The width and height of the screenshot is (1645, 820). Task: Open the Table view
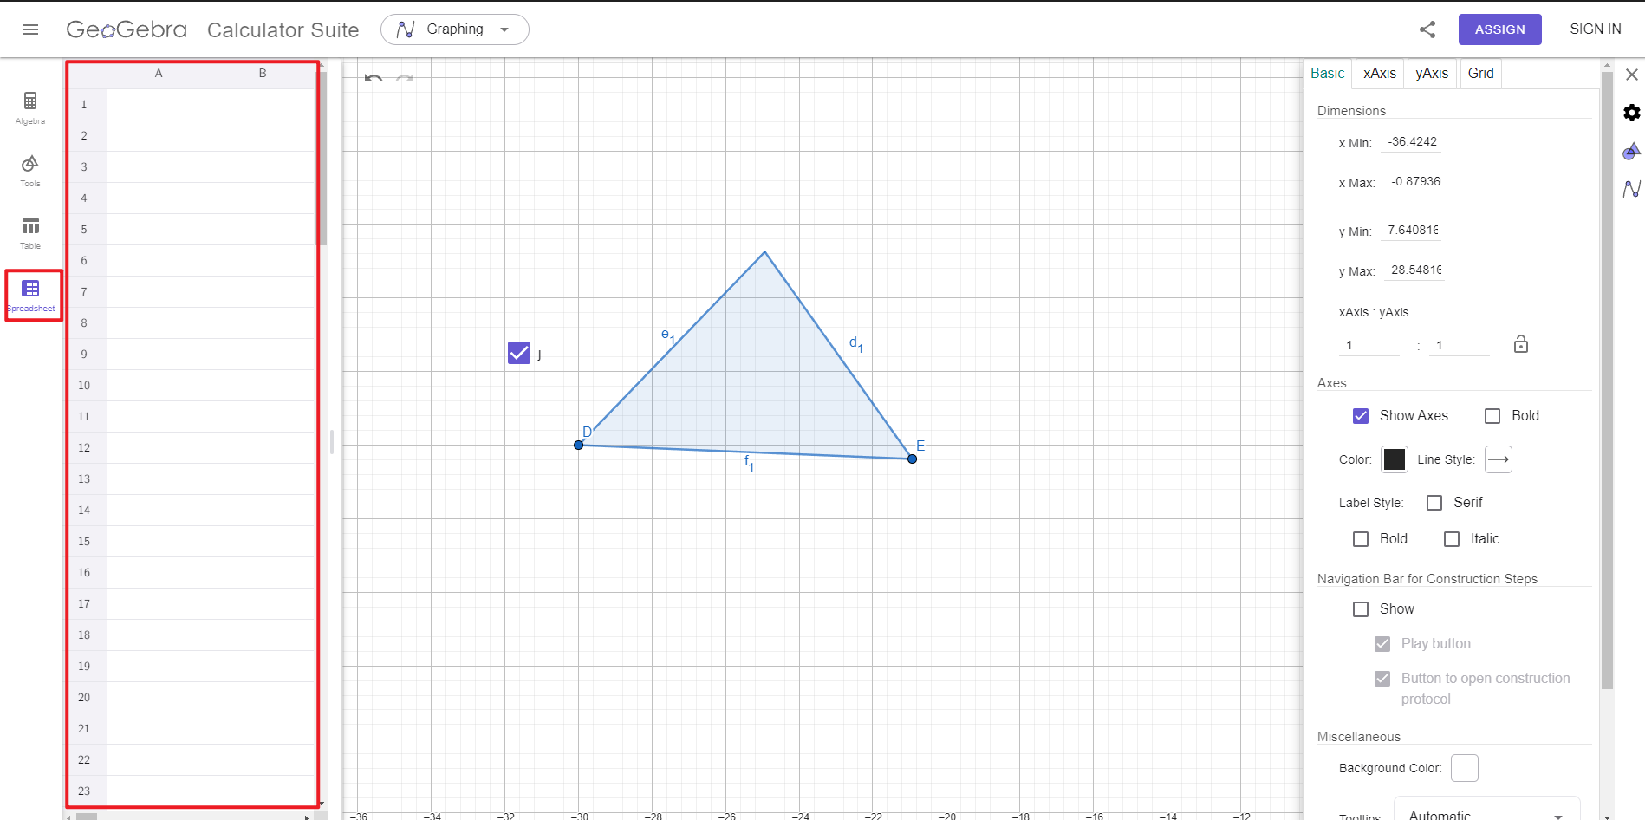[x=30, y=233]
